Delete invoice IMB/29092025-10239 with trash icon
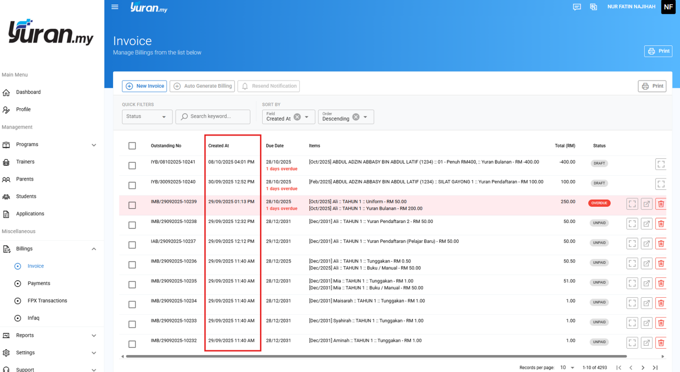The width and height of the screenshot is (680, 372). [661, 204]
